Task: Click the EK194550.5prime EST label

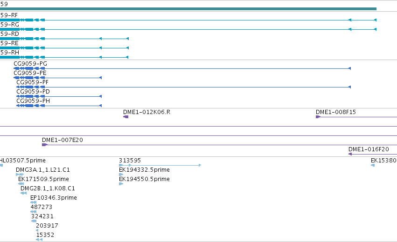Action: point(144,179)
